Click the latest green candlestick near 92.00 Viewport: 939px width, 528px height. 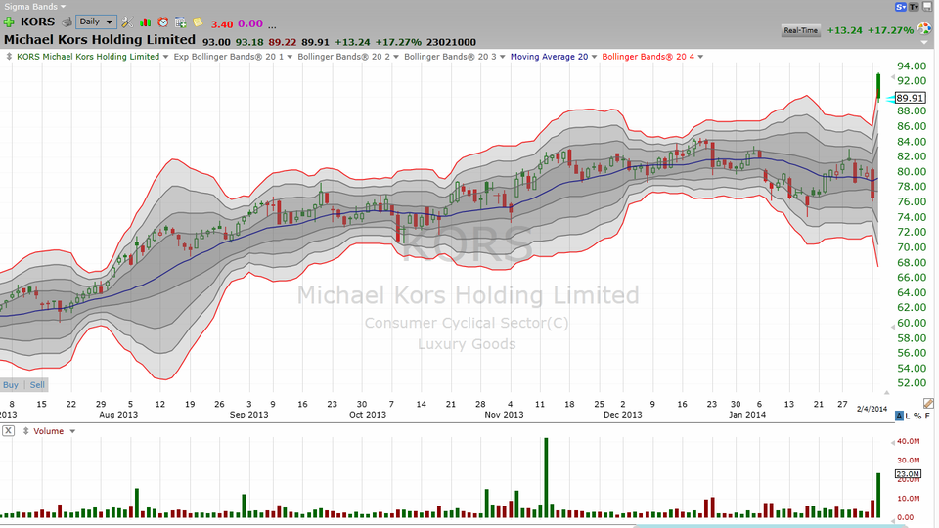pyautogui.click(x=878, y=86)
